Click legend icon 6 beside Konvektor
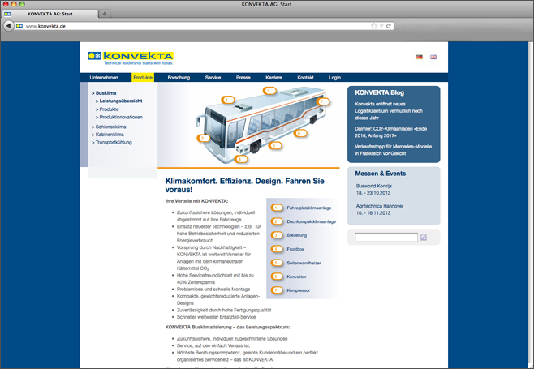 pyautogui.click(x=277, y=277)
